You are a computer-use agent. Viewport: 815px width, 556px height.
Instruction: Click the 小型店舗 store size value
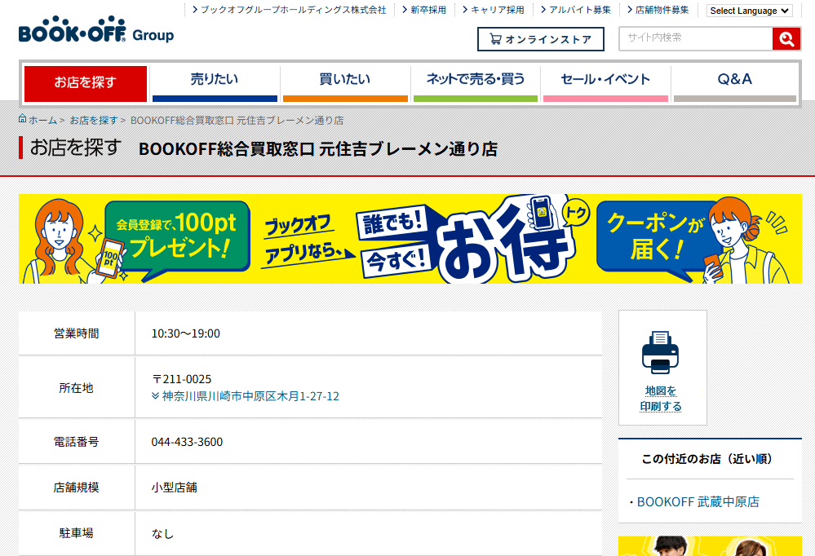[x=174, y=488]
